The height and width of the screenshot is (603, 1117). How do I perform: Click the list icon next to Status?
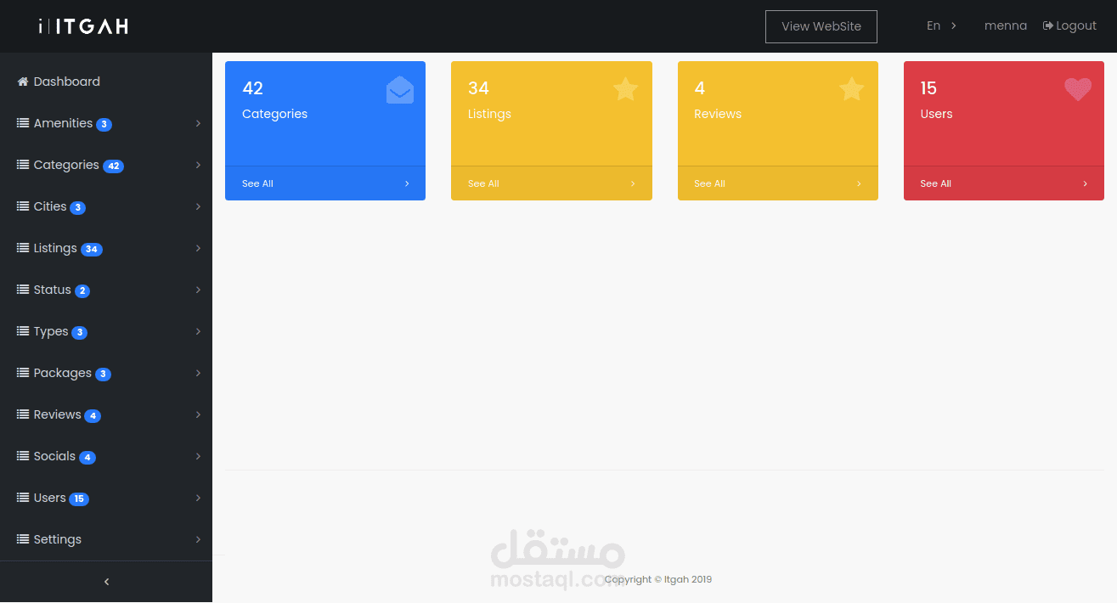[x=23, y=290]
